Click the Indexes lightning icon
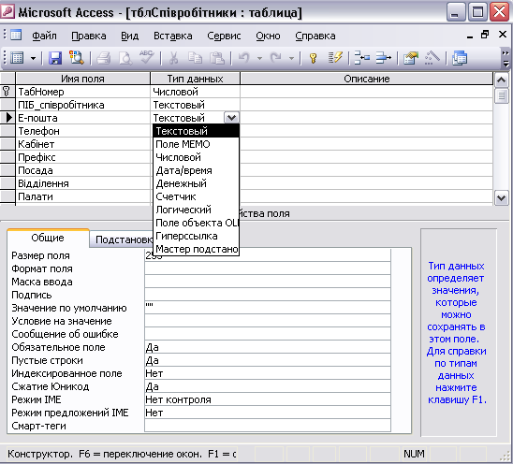This screenshot has height=464, width=513. coord(335,58)
